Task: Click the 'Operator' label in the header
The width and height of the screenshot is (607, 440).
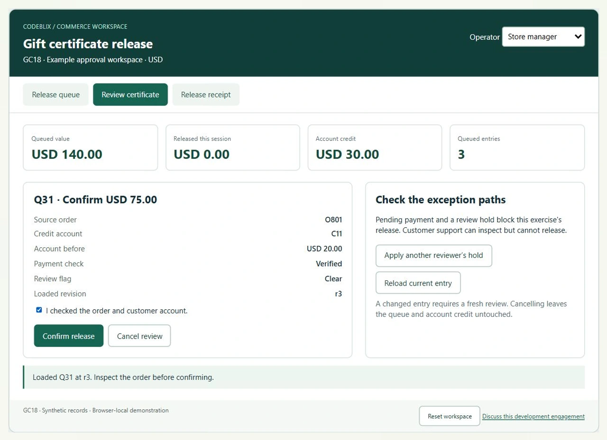Action: click(x=485, y=37)
